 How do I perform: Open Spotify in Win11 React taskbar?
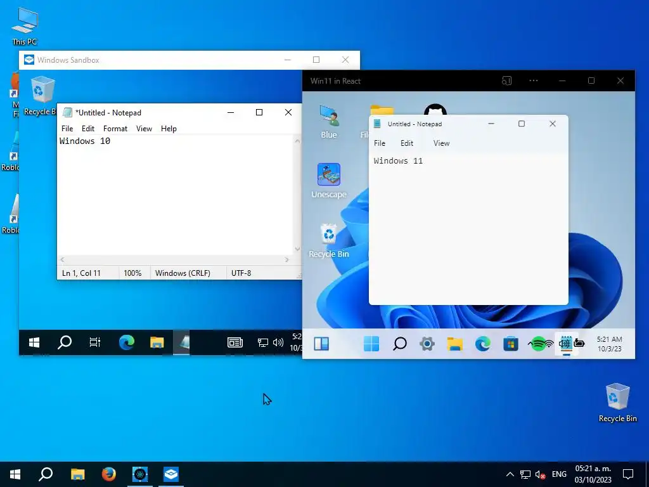pos(537,344)
